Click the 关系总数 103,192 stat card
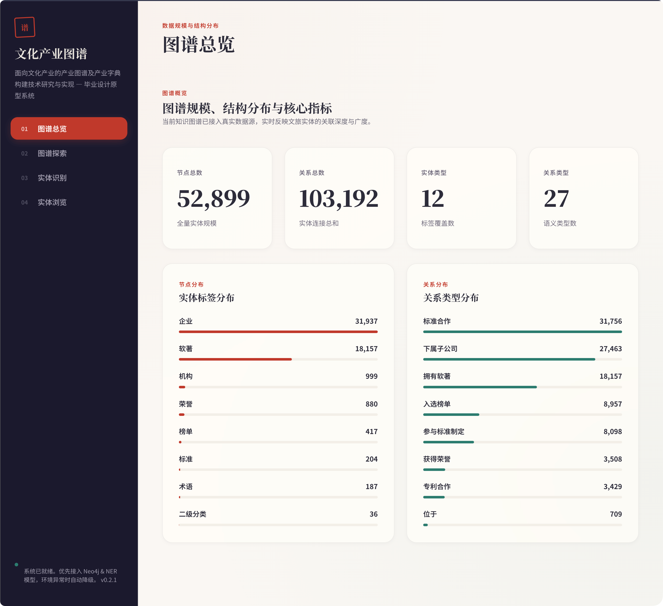This screenshot has height=606, width=663. 339,198
